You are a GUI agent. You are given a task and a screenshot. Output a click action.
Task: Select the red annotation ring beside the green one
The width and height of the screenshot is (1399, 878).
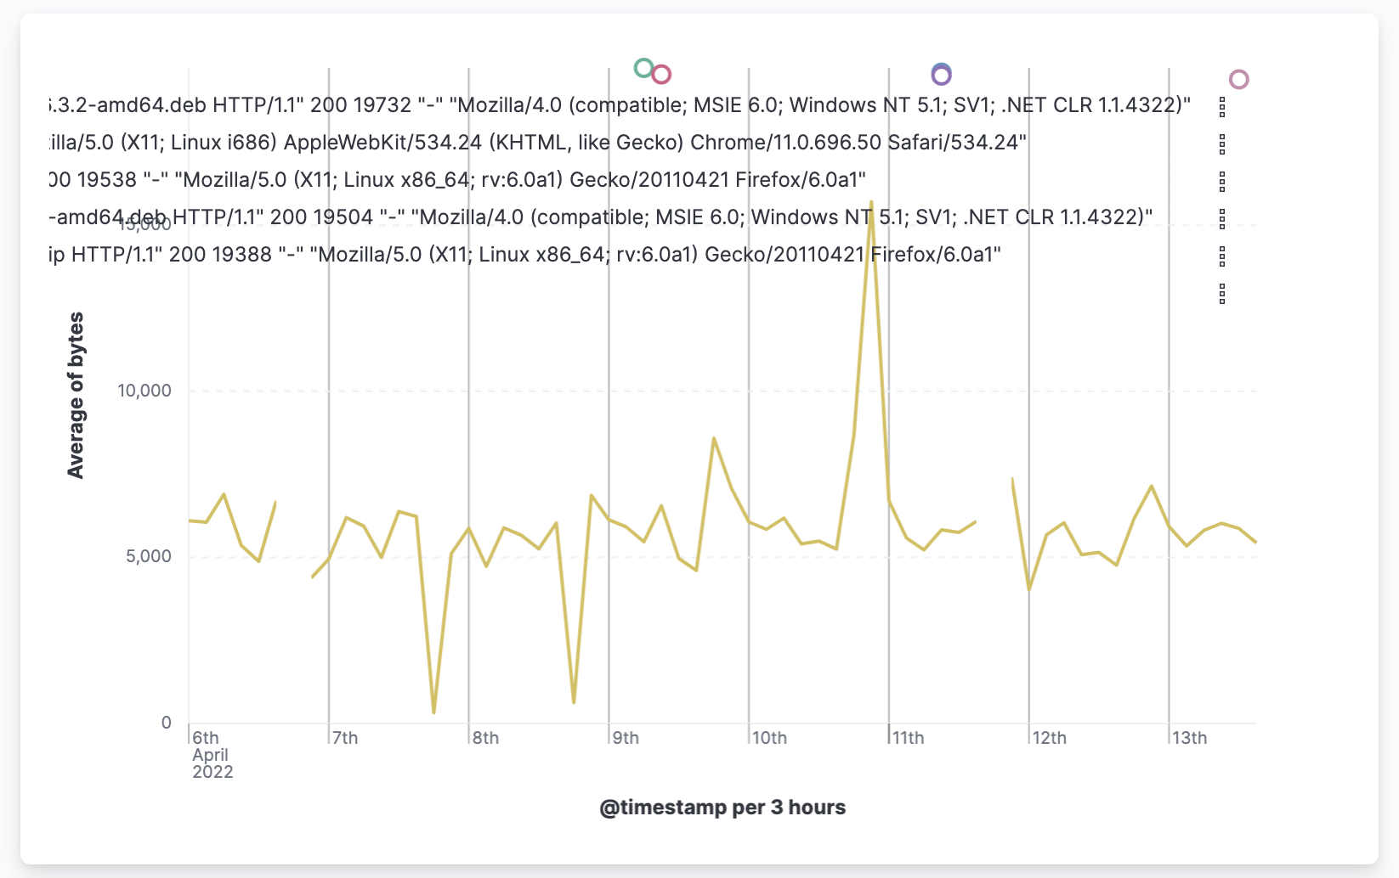point(663,75)
